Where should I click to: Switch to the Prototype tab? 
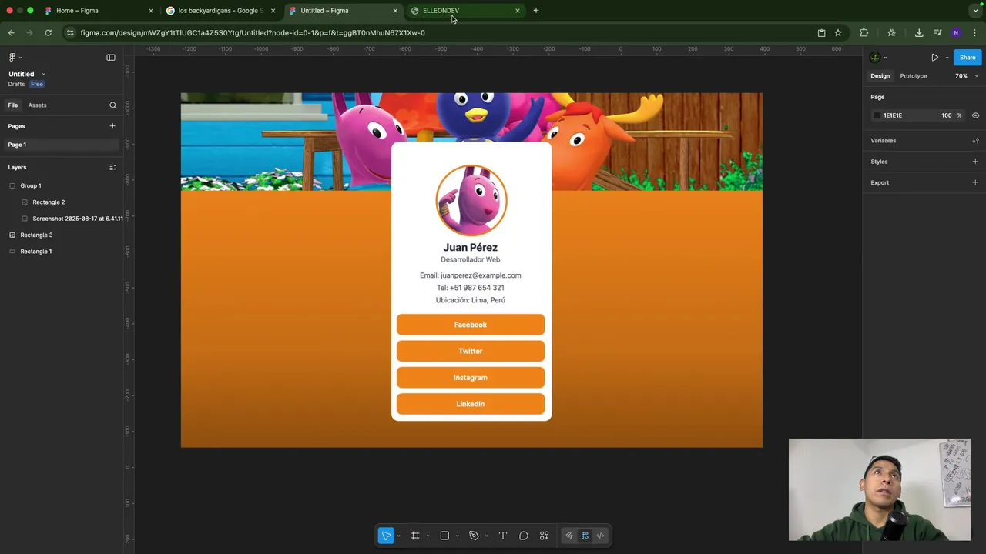914,76
